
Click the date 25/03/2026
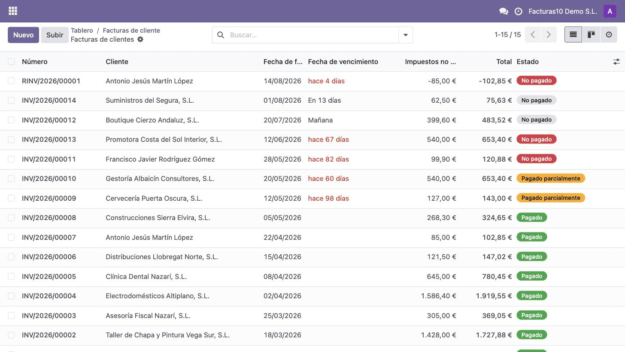click(282, 316)
